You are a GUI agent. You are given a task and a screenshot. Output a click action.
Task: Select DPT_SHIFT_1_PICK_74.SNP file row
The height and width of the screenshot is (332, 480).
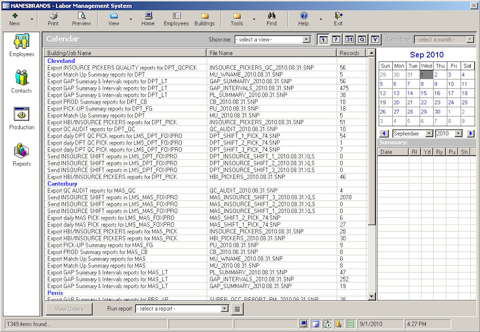click(x=205, y=136)
